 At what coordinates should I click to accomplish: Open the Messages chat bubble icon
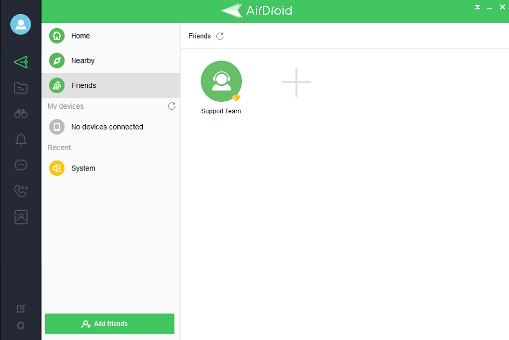(21, 165)
